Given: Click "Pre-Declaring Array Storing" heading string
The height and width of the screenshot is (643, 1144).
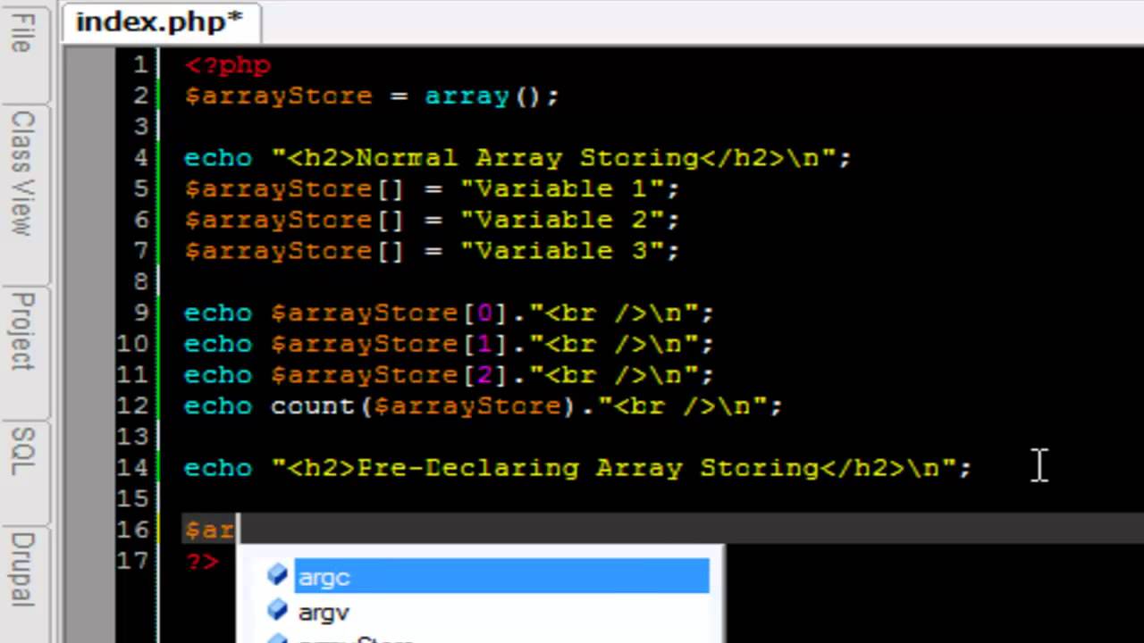Looking at the screenshot, I should 614,468.
